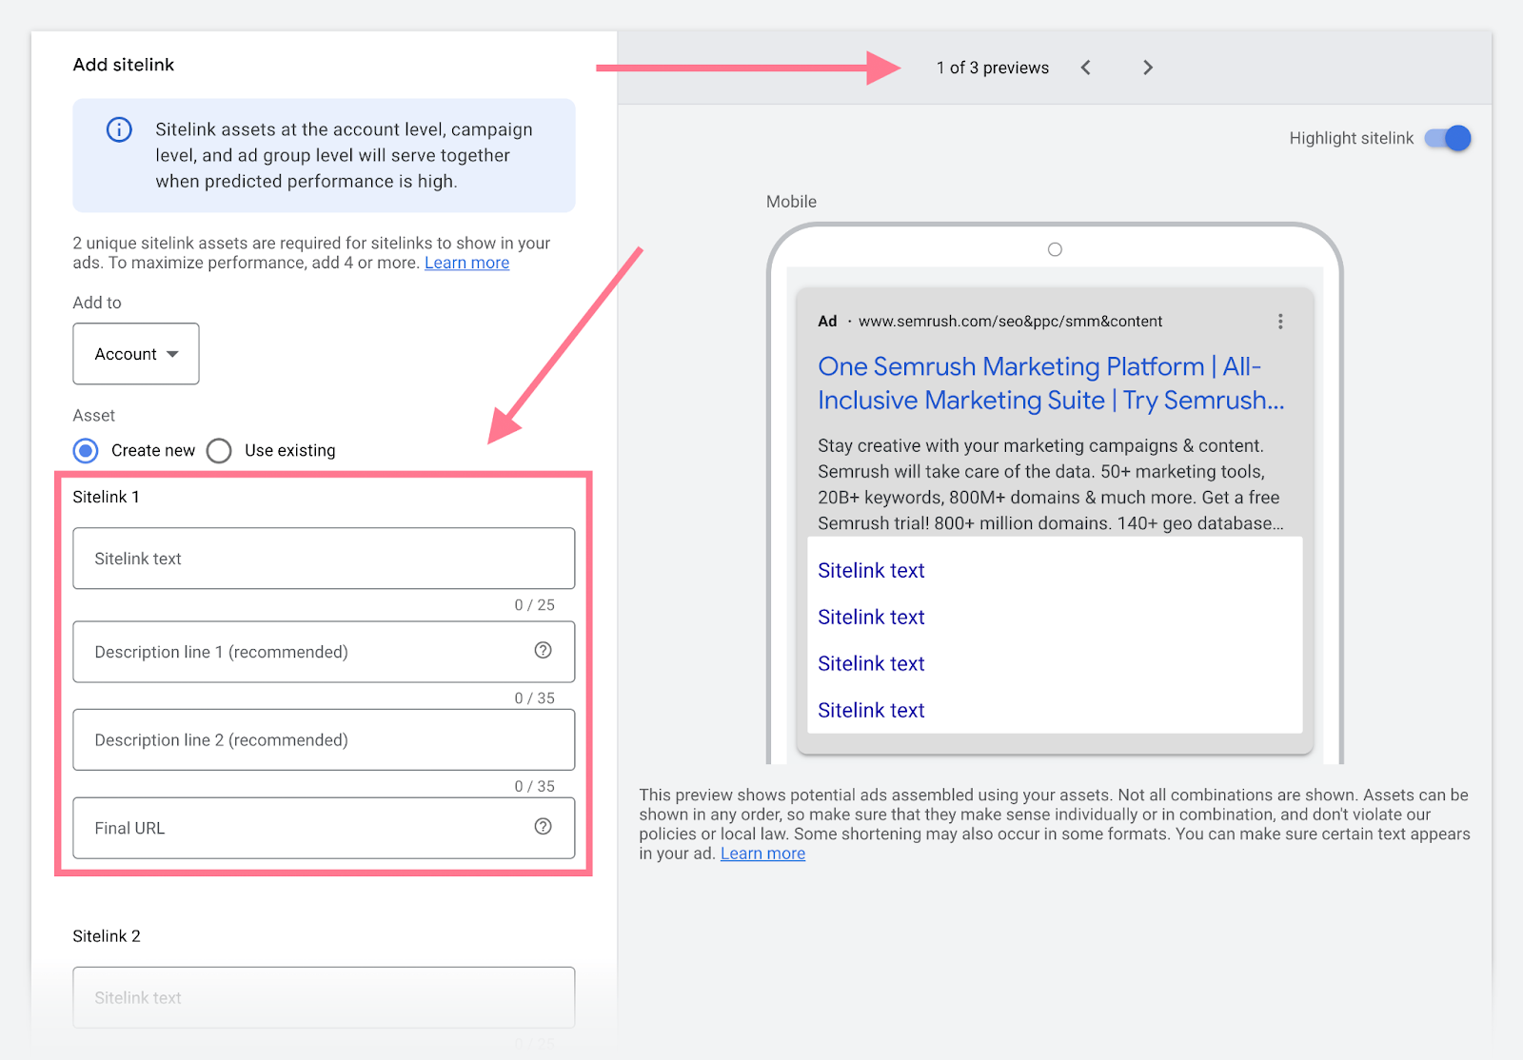The image size is (1523, 1060).
Task: Advance to next preview using right chevron
Action: tap(1148, 67)
